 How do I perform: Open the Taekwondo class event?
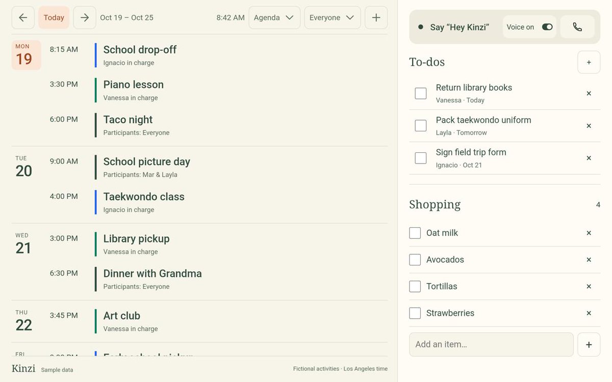tap(241, 202)
